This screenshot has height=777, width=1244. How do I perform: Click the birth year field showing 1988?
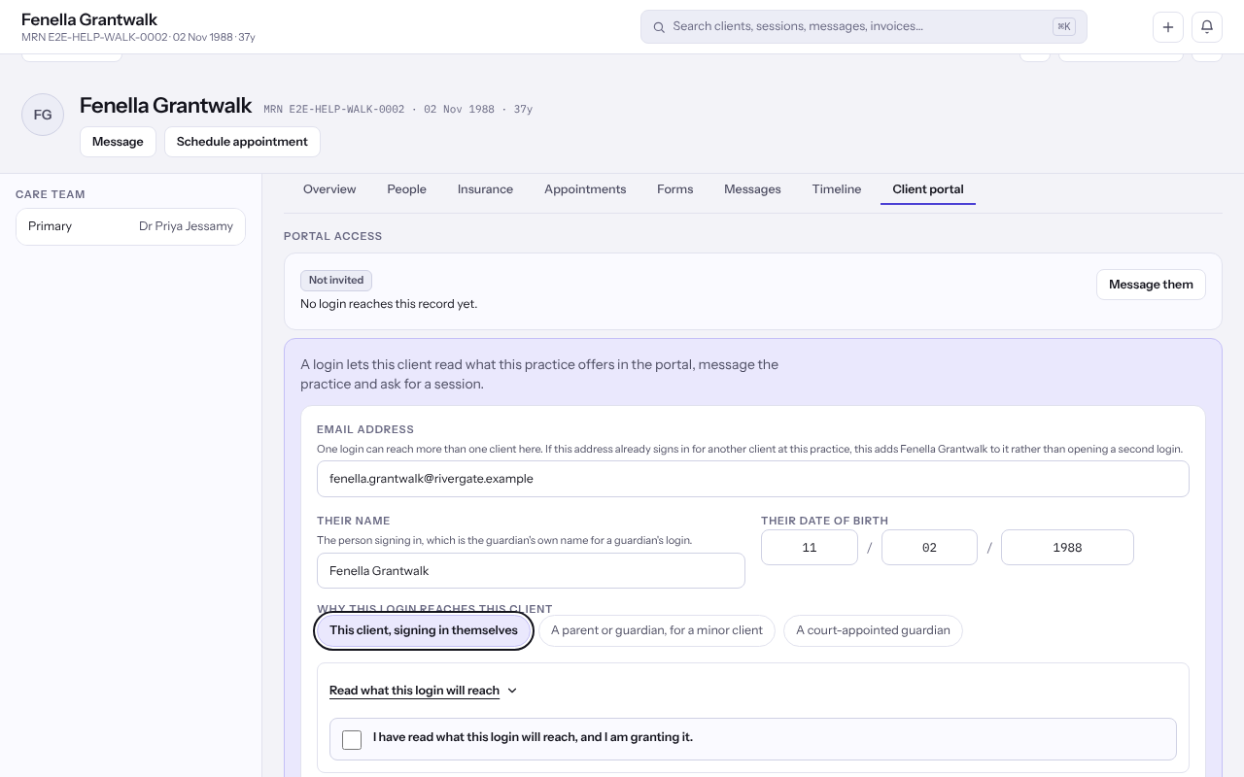coord(1067,548)
